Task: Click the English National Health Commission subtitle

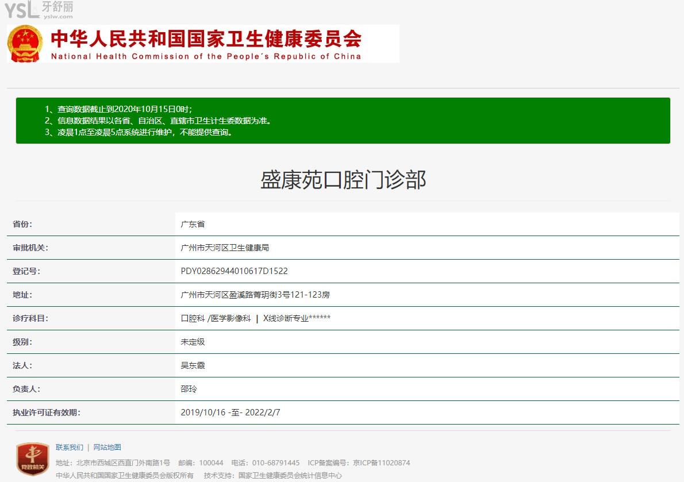Action: click(206, 56)
